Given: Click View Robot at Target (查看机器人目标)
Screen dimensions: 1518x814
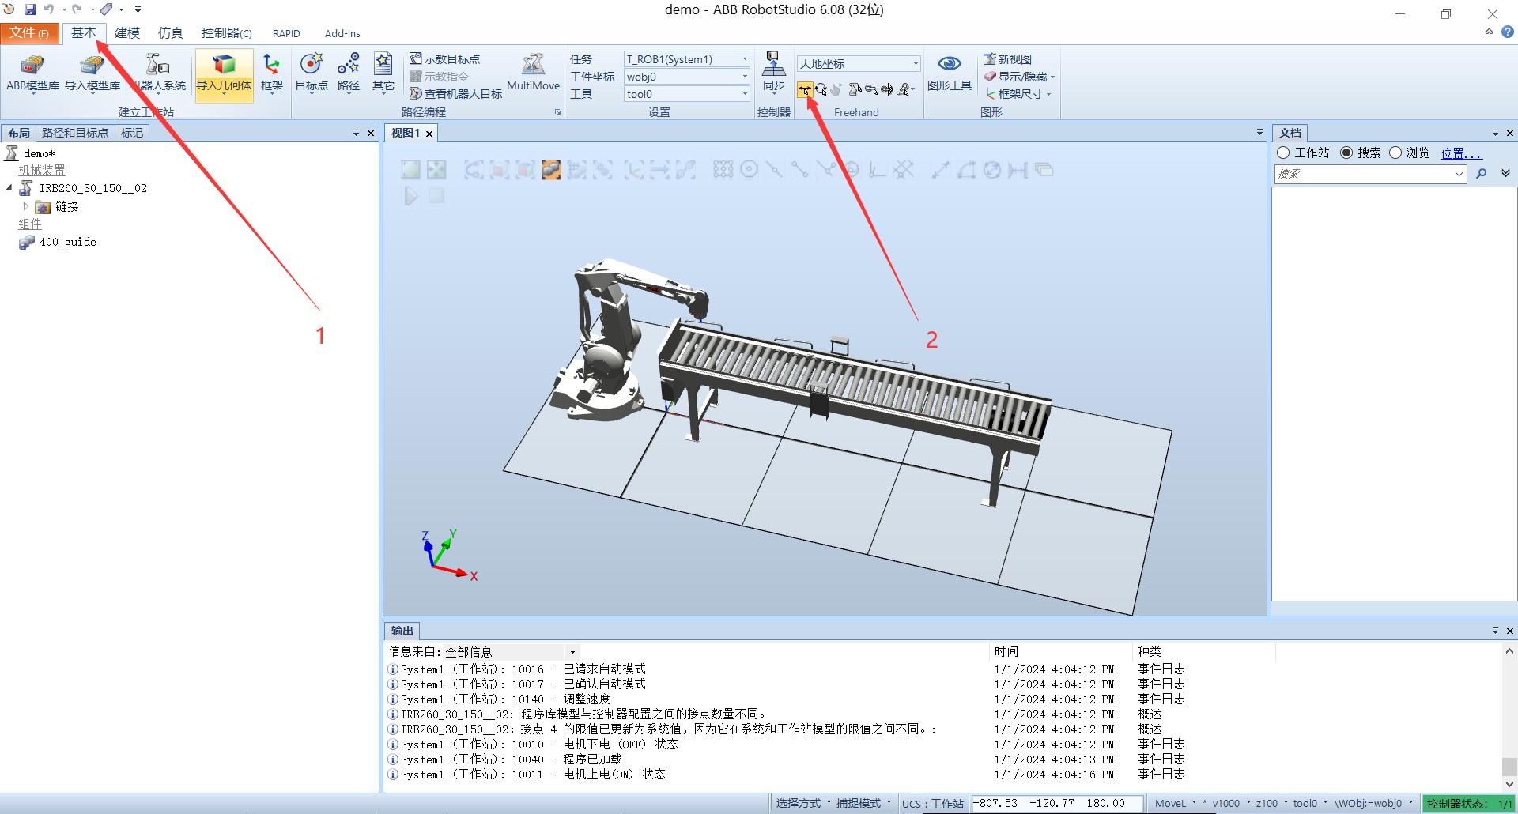Looking at the screenshot, I should pos(455,94).
